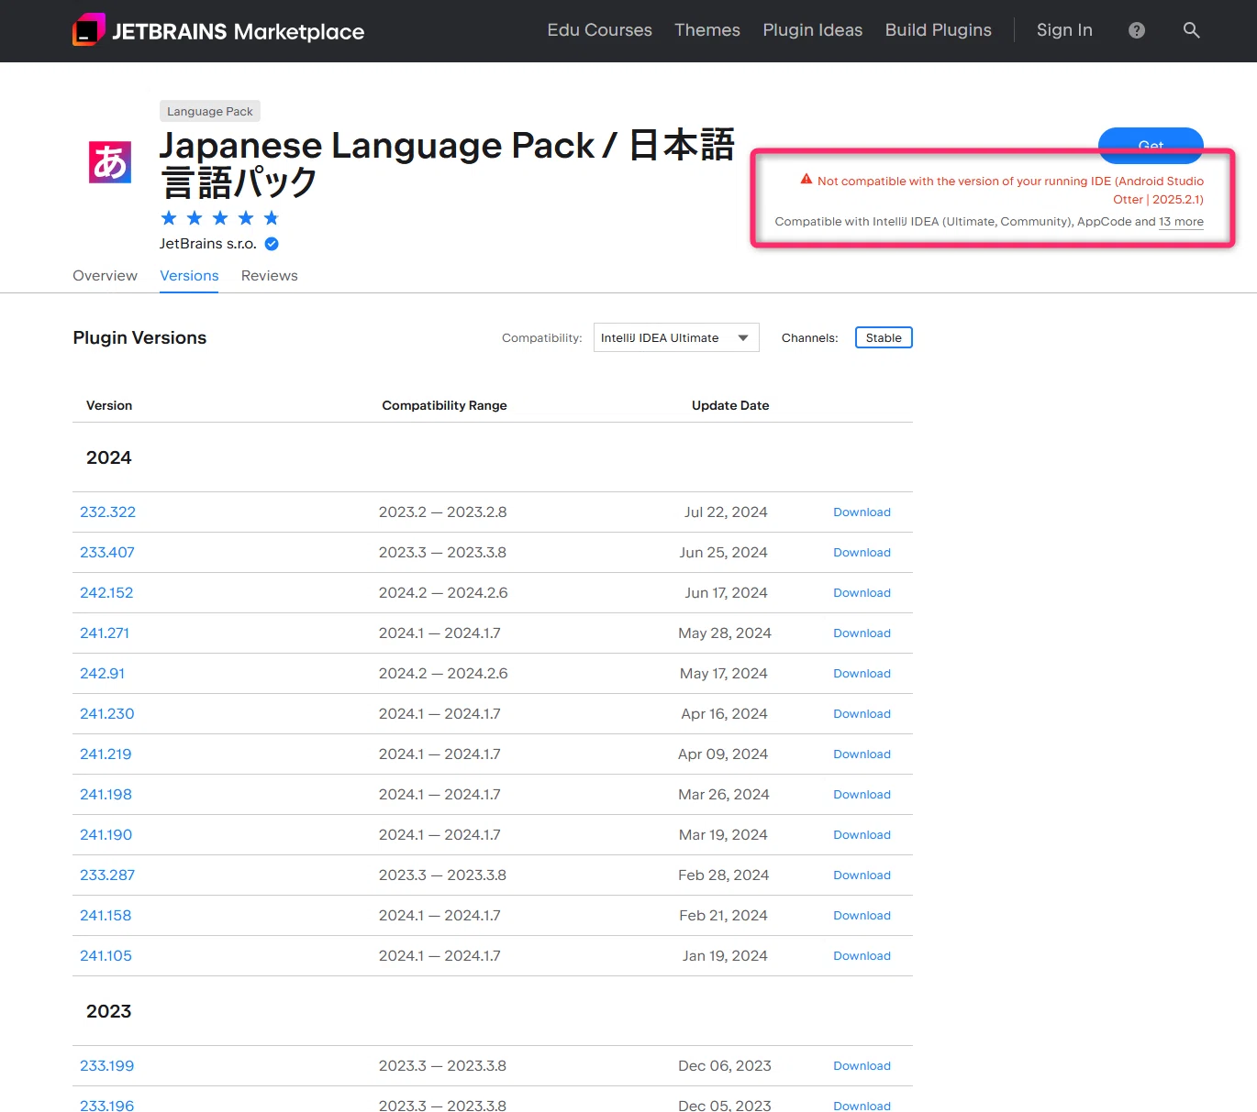Download version 233.199
Screen dimensions: 1257x1112
(x=862, y=1066)
